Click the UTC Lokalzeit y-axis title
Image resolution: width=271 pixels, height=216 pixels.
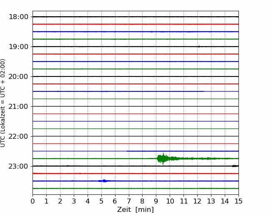click(x=3, y=103)
